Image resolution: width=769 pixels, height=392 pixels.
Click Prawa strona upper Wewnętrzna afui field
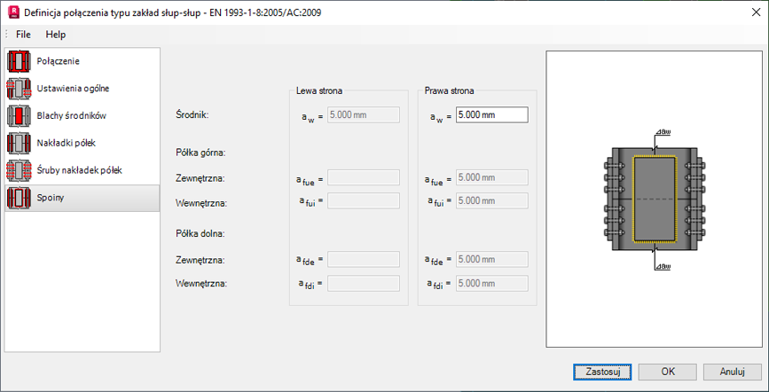pyautogui.click(x=491, y=201)
